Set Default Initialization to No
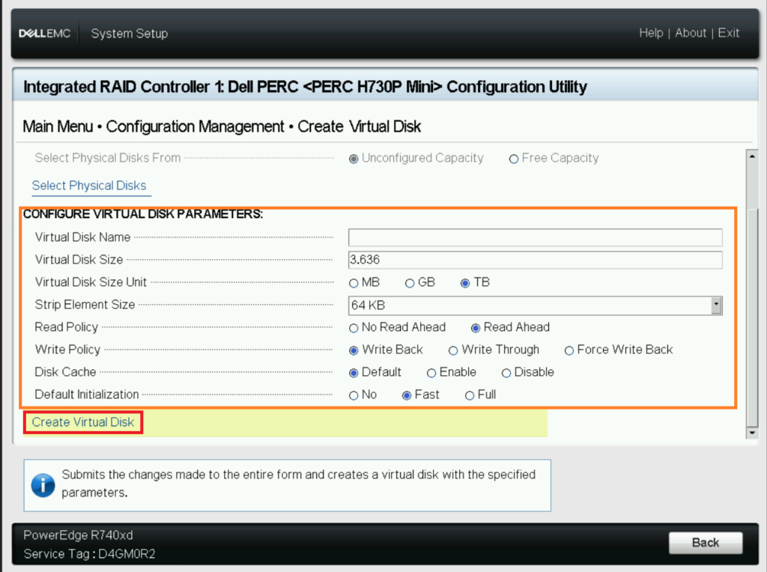The width and height of the screenshot is (767, 572). click(354, 395)
